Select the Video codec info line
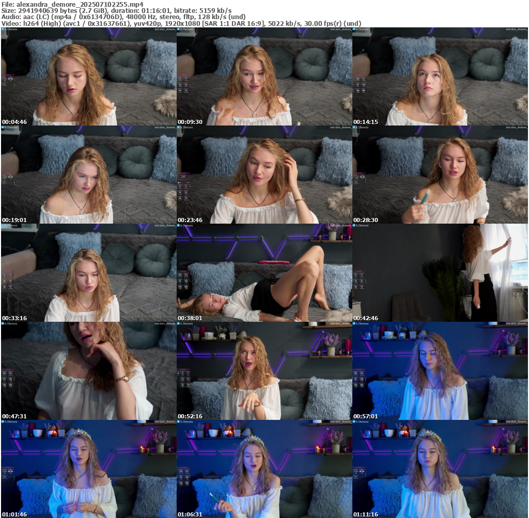Image resolution: width=529 pixels, height=518 pixels. pos(181,24)
